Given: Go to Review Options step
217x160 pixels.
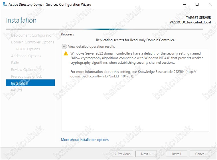Looking at the screenshot, I should pos(23,70).
